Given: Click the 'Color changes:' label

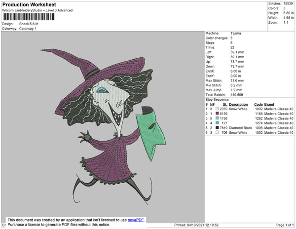Looking at the screenshot, I should [x=217, y=38].
